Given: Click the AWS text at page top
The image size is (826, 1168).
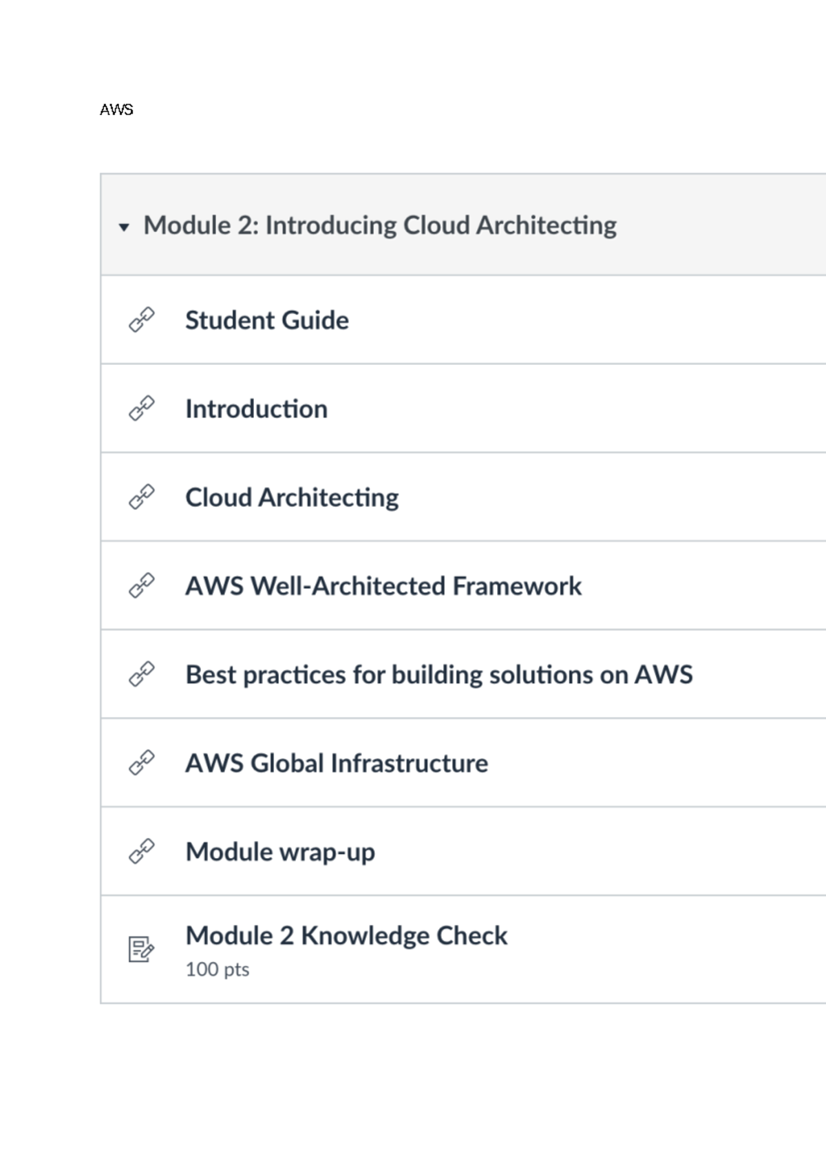Looking at the screenshot, I should coord(116,109).
